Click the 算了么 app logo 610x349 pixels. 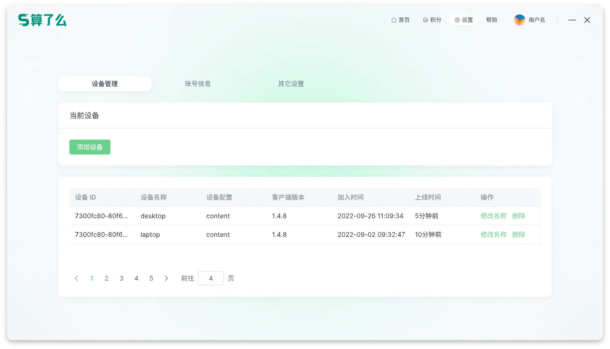point(42,20)
